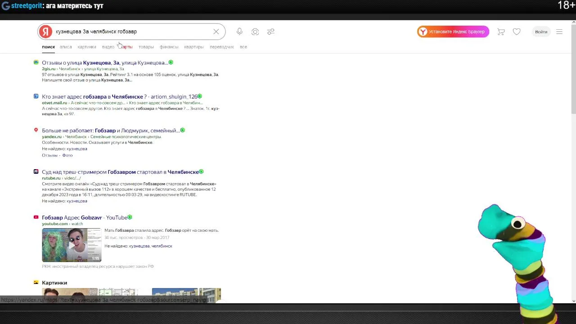Click the scroll down arrow
Screen dimensions: 576x324
pyautogui.click(x=573, y=301)
